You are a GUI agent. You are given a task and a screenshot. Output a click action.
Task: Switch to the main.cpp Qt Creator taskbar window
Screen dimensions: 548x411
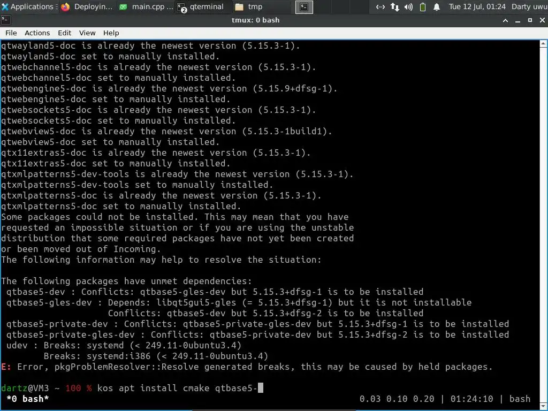click(146, 6)
